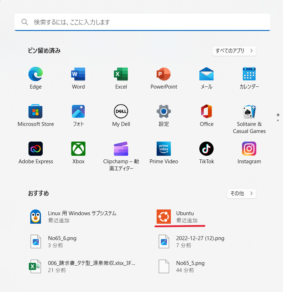Launch the Office app
The image size is (283, 292).
click(x=206, y=111)
